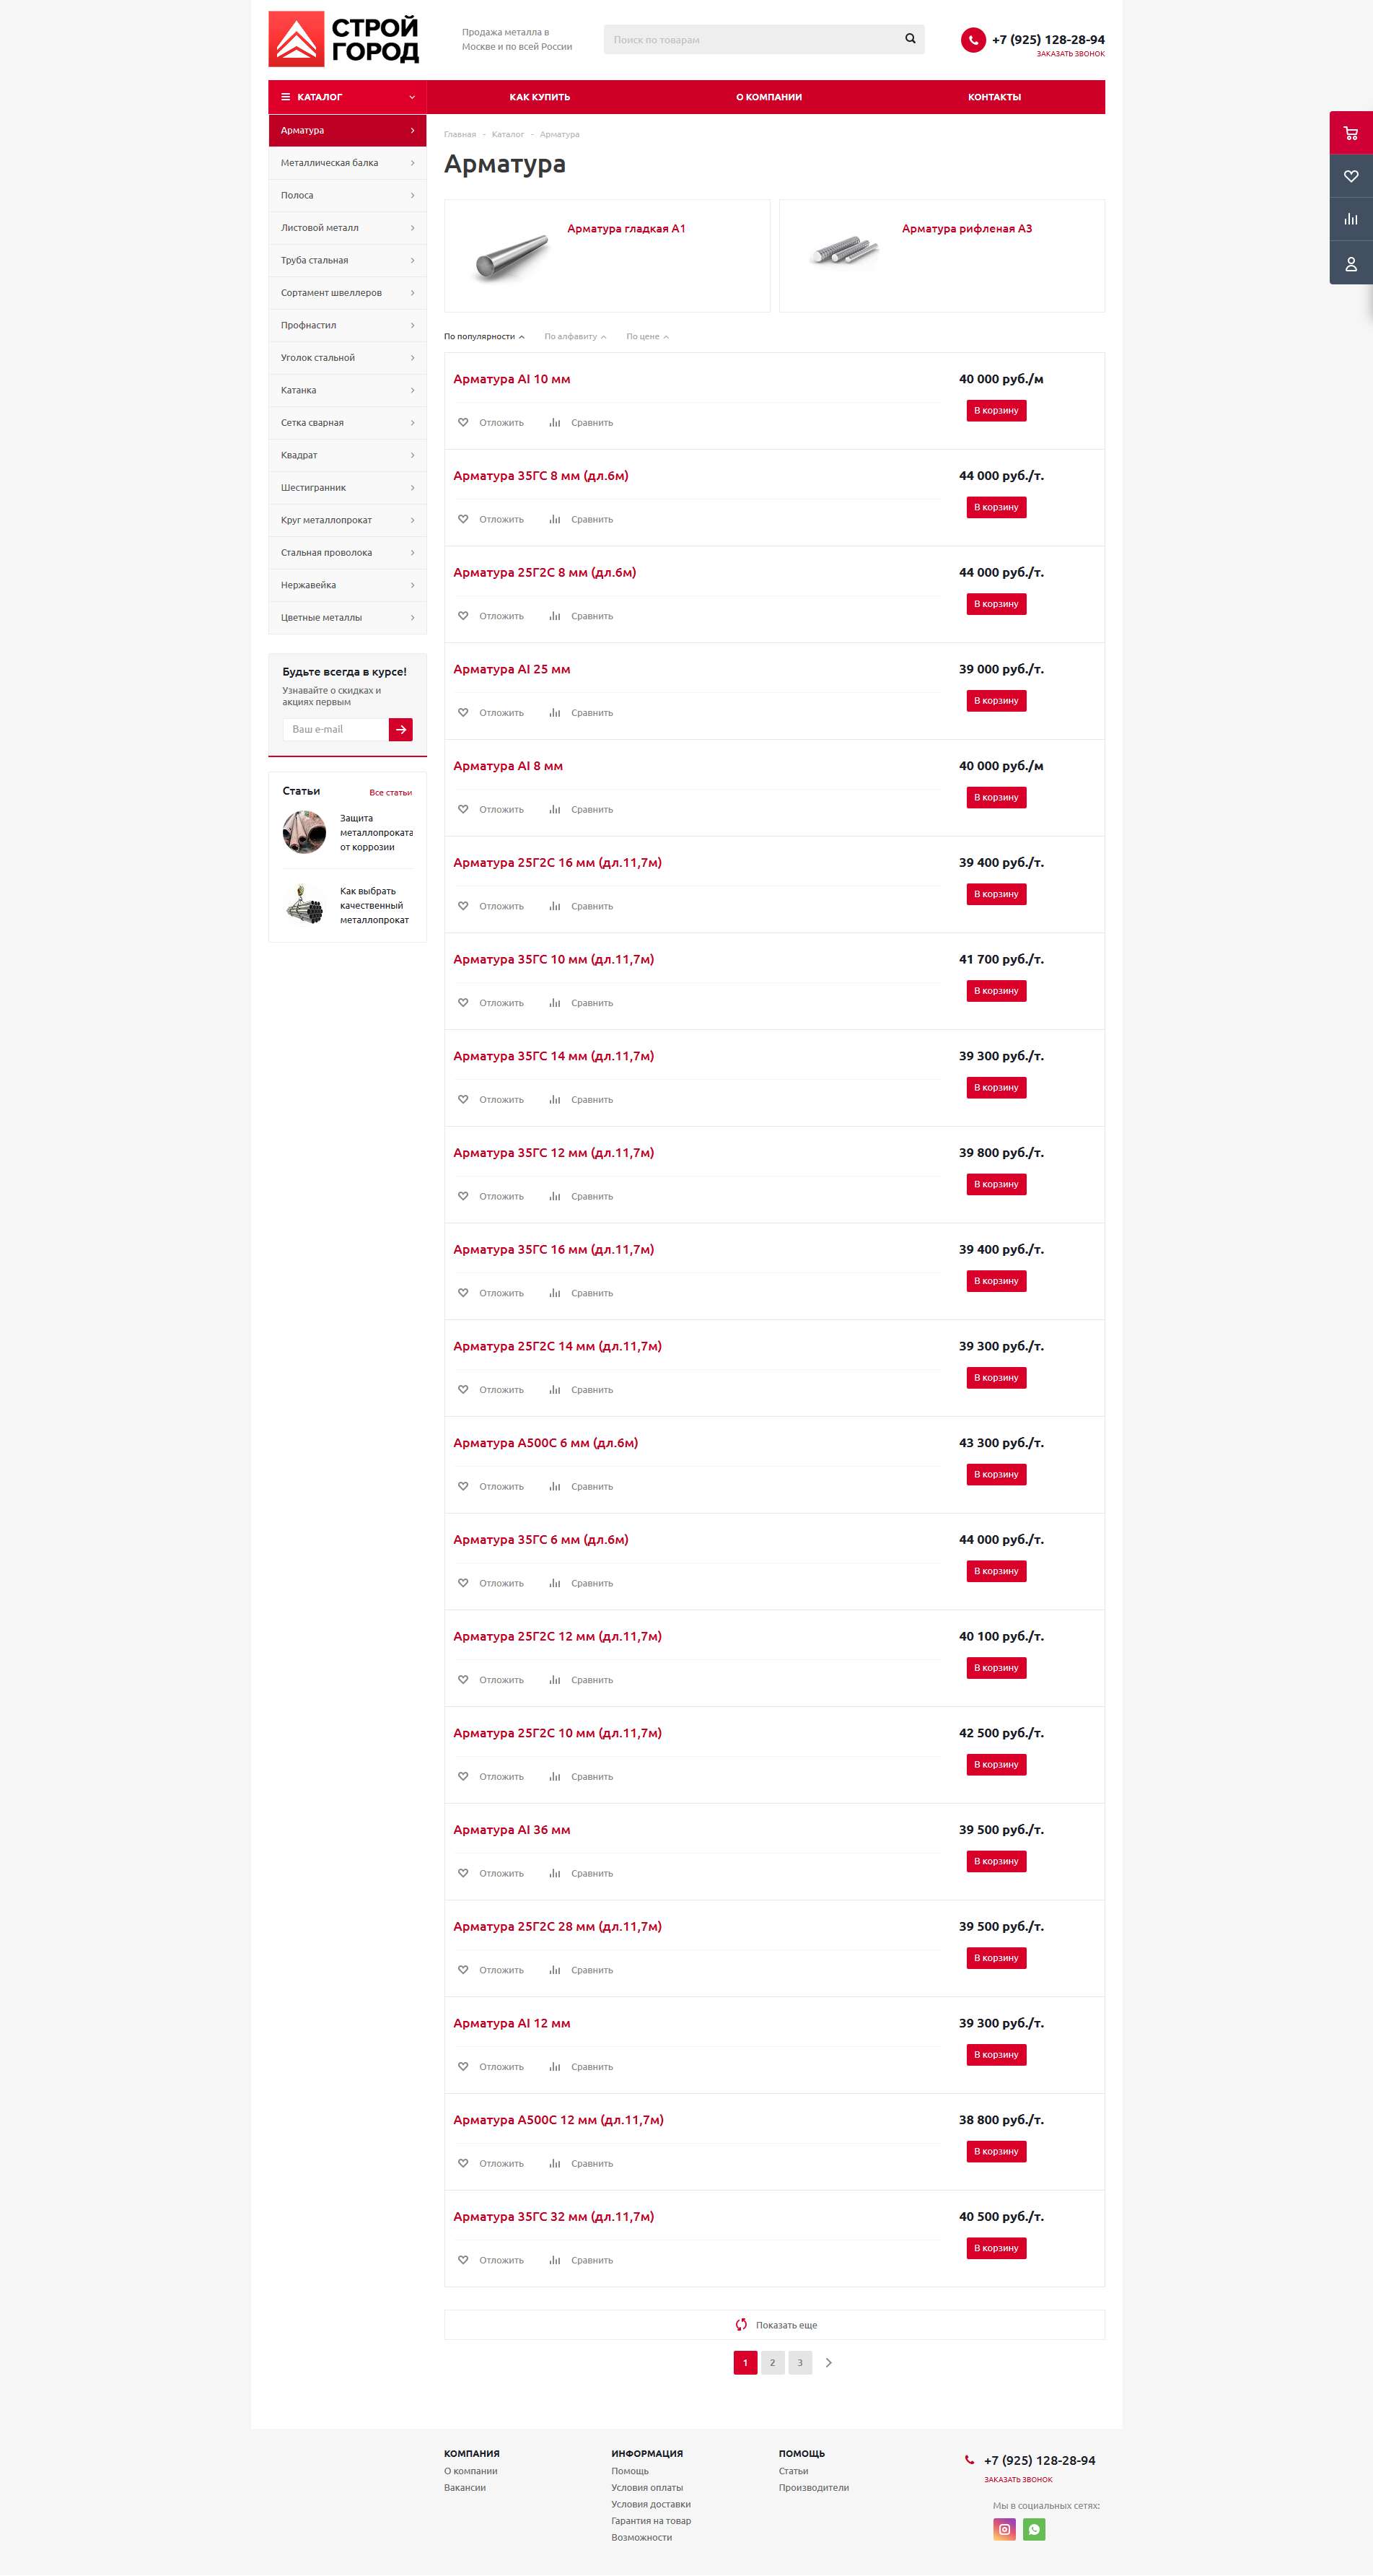
Task: Open the Как купить menu item
Action: point(540,97)
